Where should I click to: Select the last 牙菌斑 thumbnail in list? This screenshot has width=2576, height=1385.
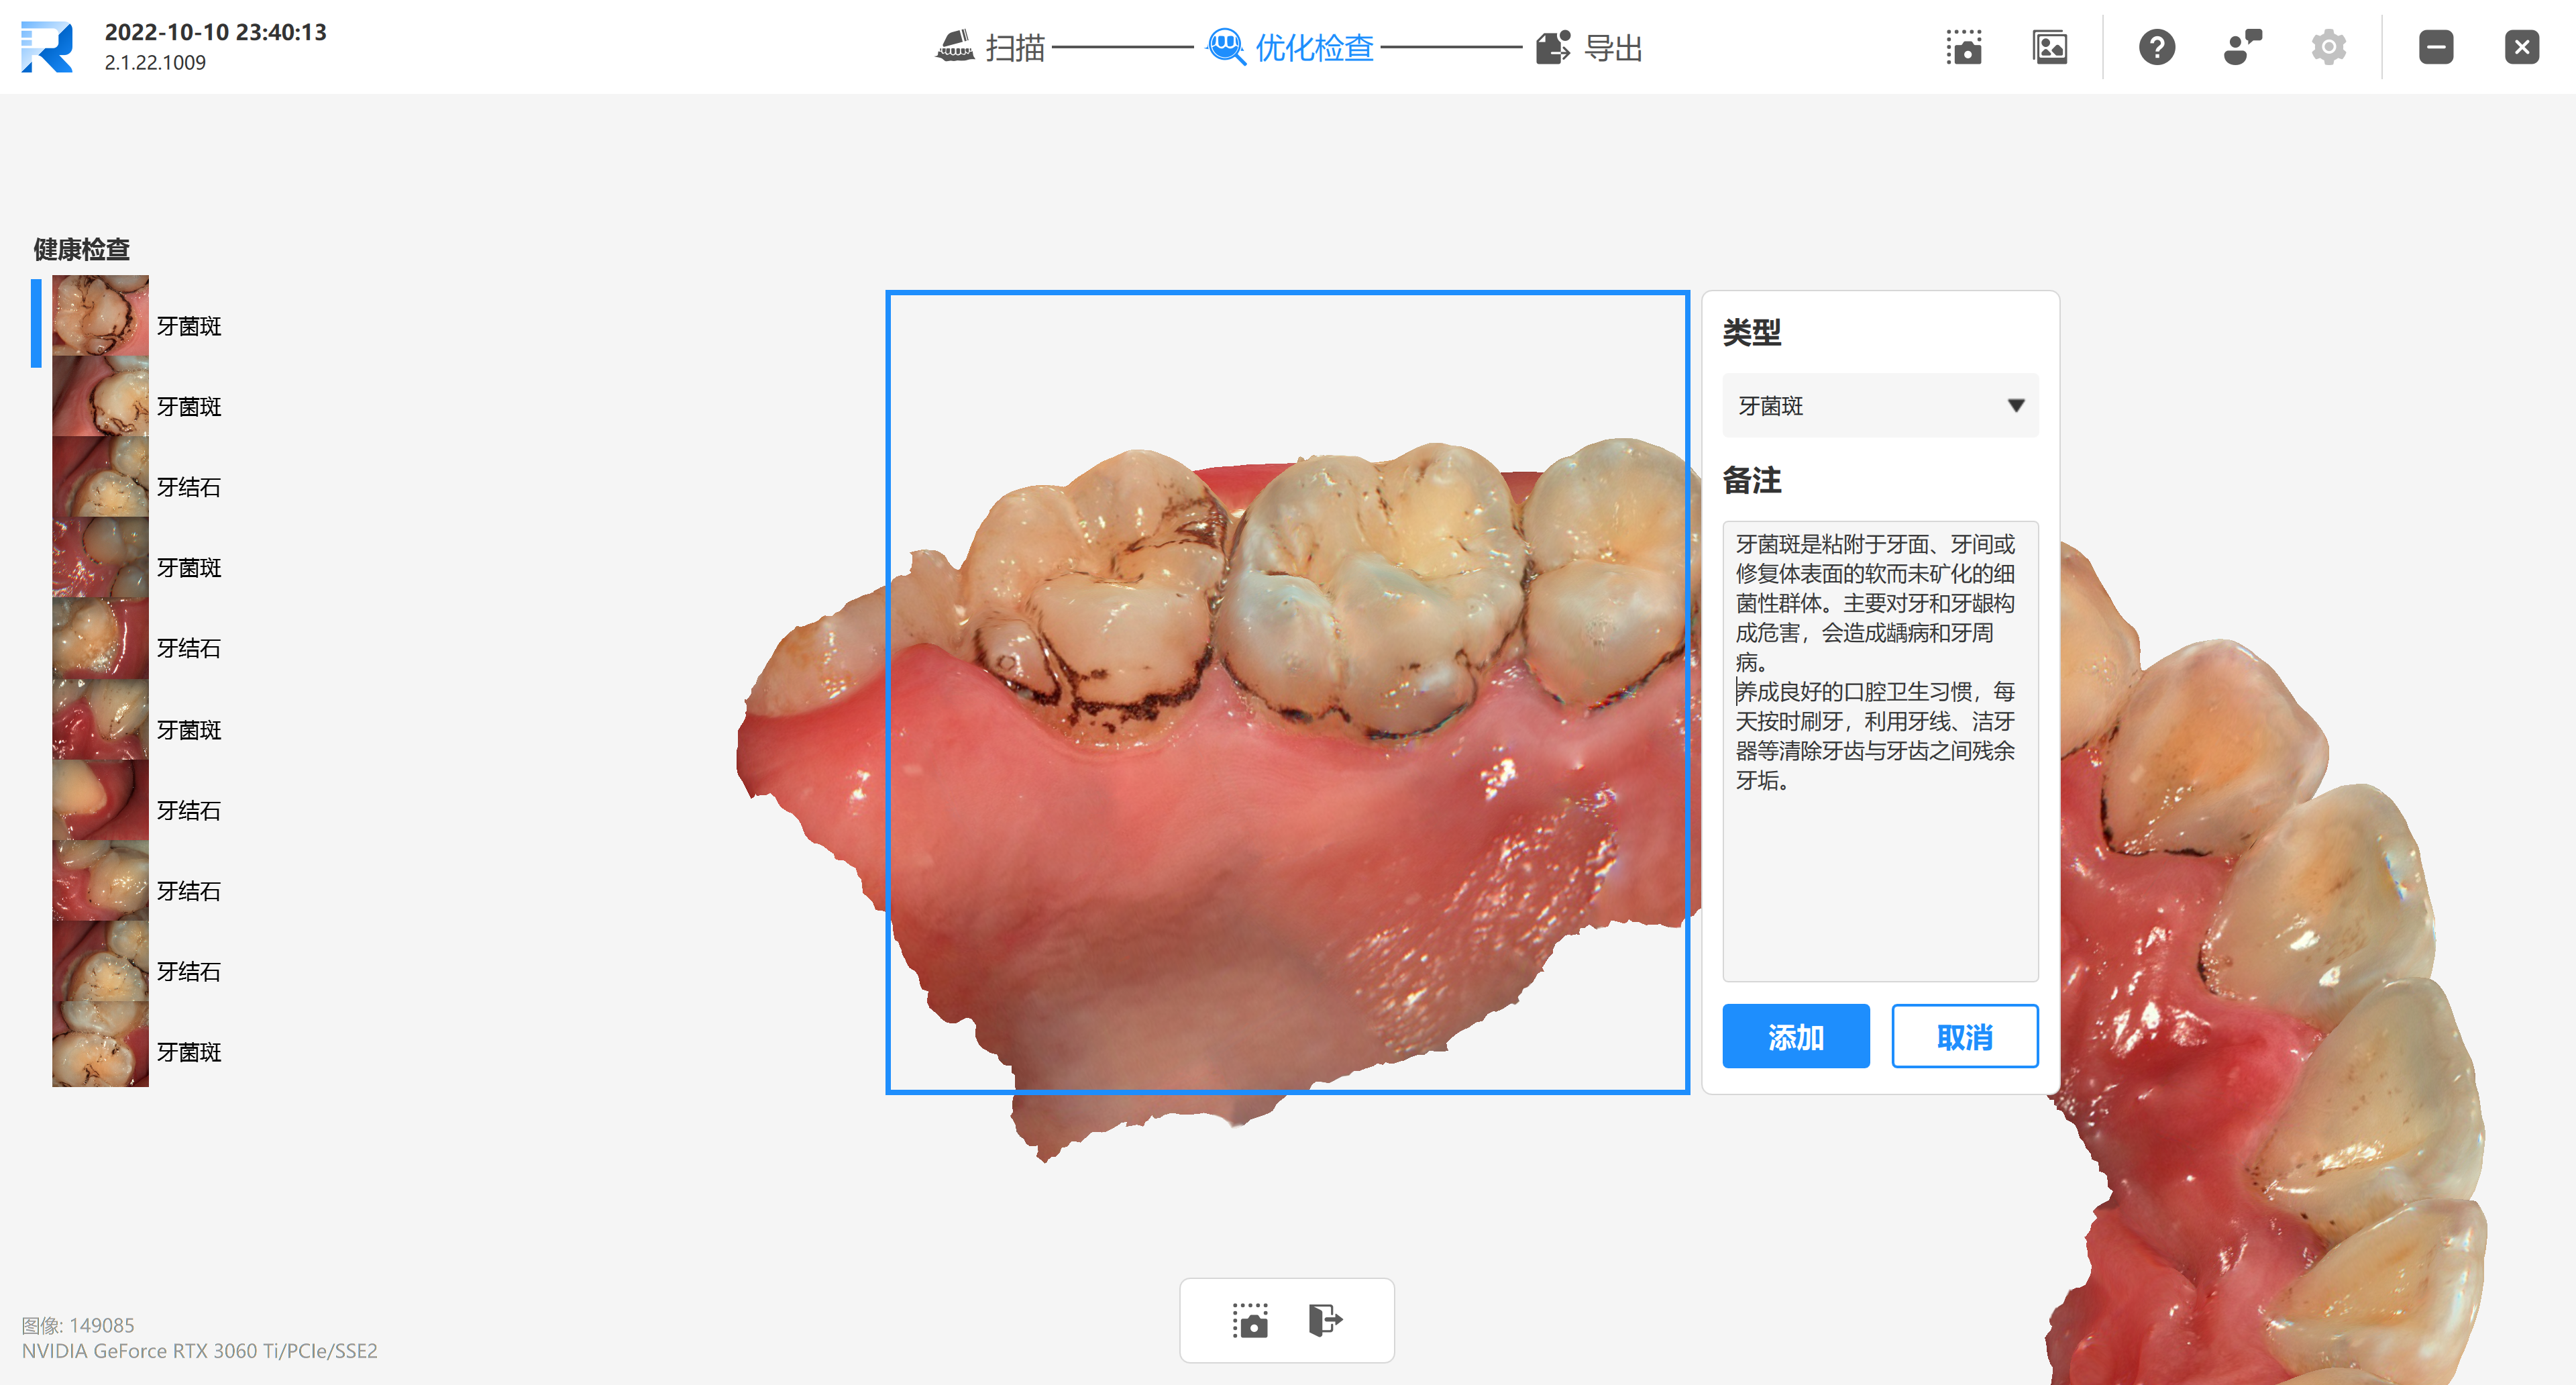point(100,1044)
